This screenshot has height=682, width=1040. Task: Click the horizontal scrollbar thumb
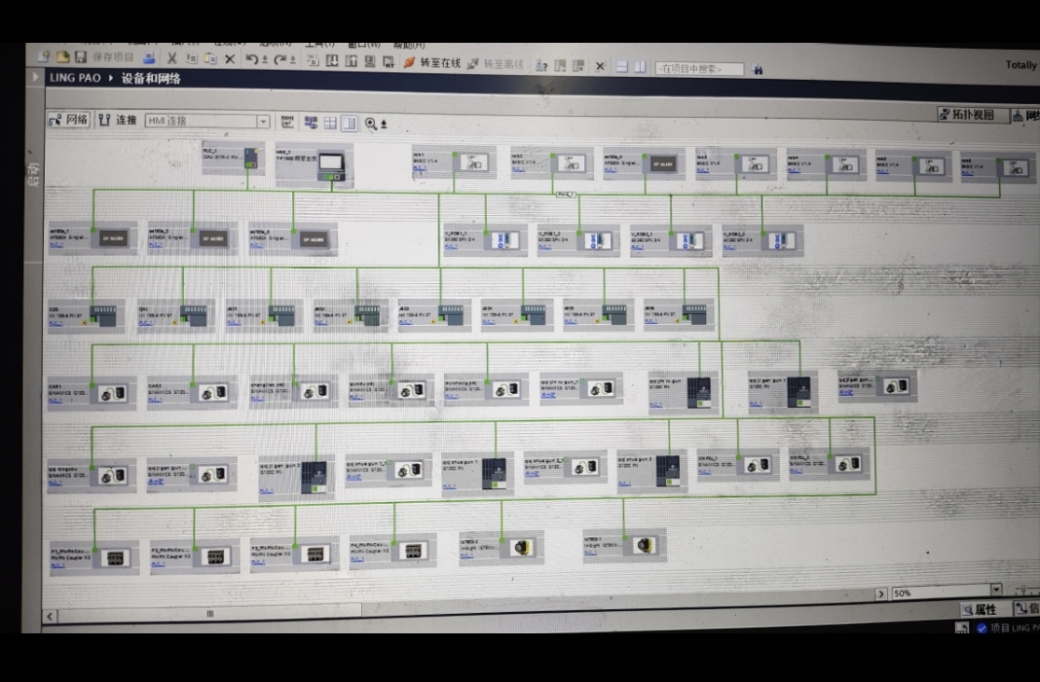pos(209,614)
